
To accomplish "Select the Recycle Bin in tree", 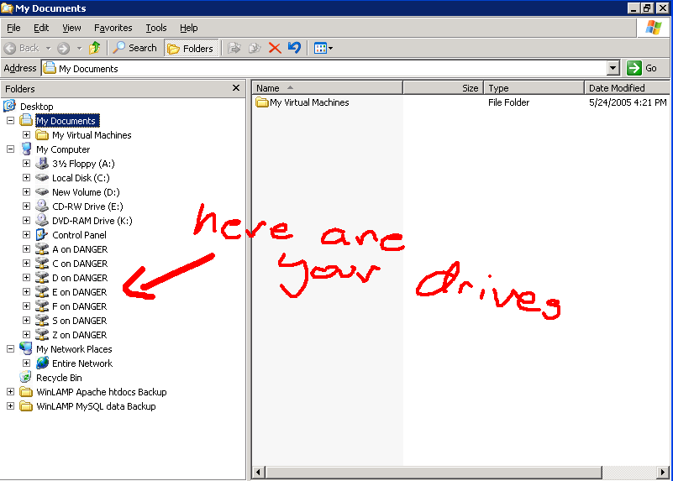I will (59, 378).
